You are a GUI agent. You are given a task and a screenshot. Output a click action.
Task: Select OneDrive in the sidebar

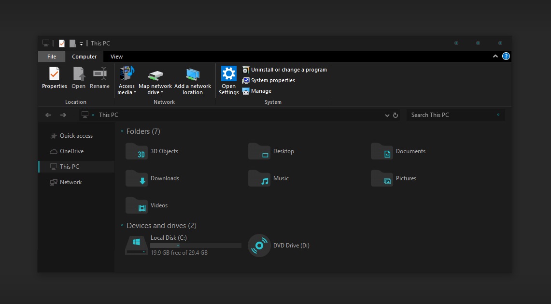pyautogui.click(x=71, y=151)
